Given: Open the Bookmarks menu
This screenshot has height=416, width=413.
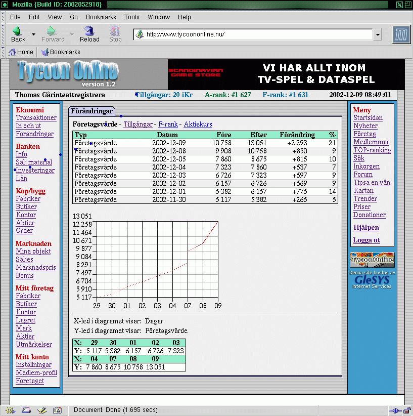Looking at the screenshot, I should tap(101, 17).
